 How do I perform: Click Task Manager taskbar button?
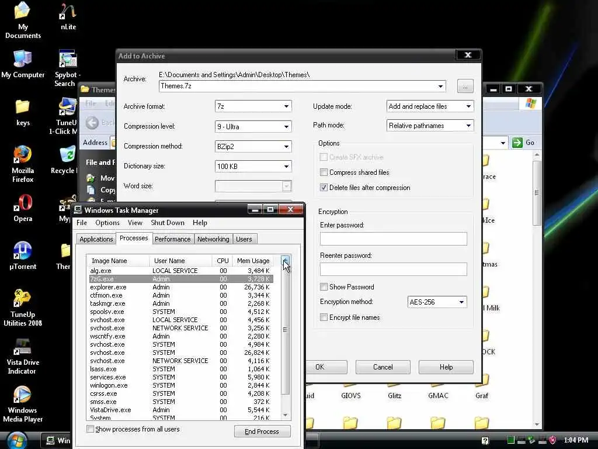point(57,440)
